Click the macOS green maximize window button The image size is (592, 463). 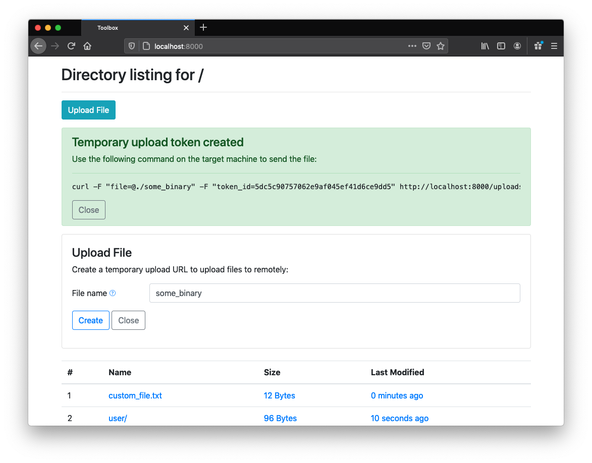click(x=58, y=28)
